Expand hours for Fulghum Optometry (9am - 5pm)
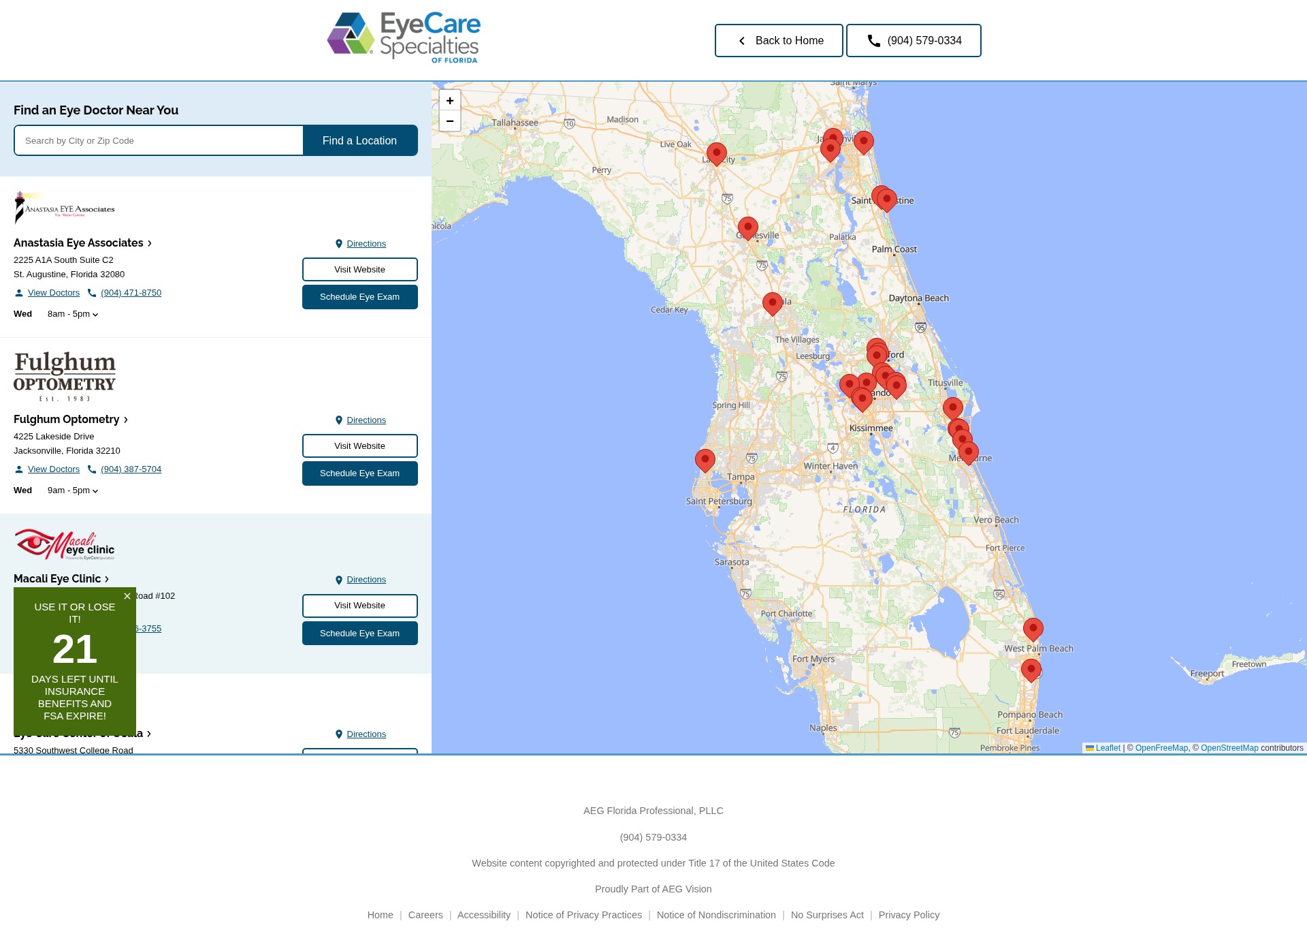The width and height of the screenshot is (1307, 951). pyautogui.click(x=73, y=490)
